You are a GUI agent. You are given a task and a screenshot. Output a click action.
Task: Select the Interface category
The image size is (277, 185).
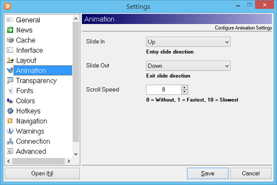click(x=29, y=50)
